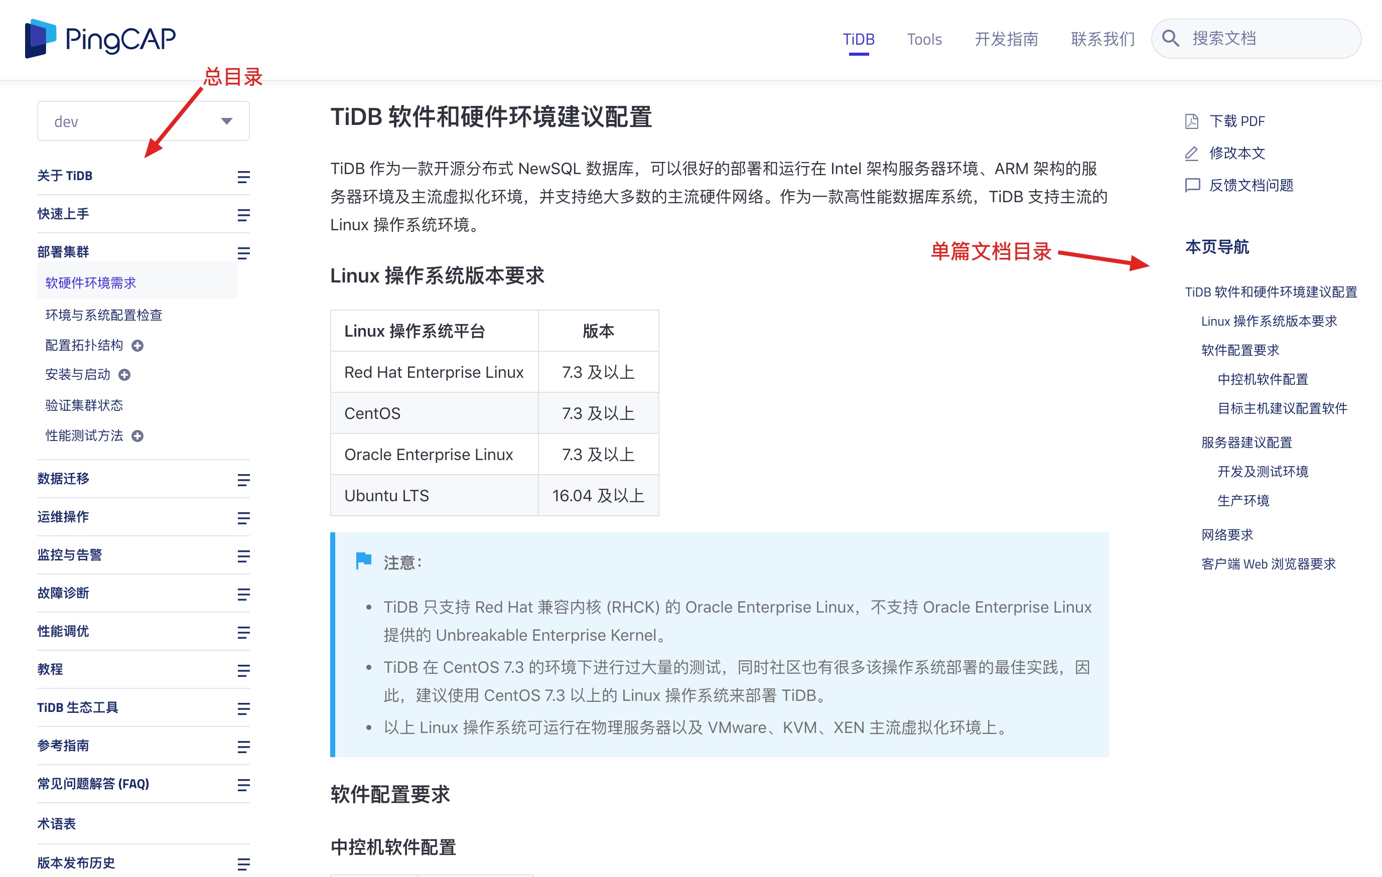Click the download PDF icon
Image resolution: width=1382 pixels, height=877 pixels.
pyautogui.click(x=1192, y=121)
